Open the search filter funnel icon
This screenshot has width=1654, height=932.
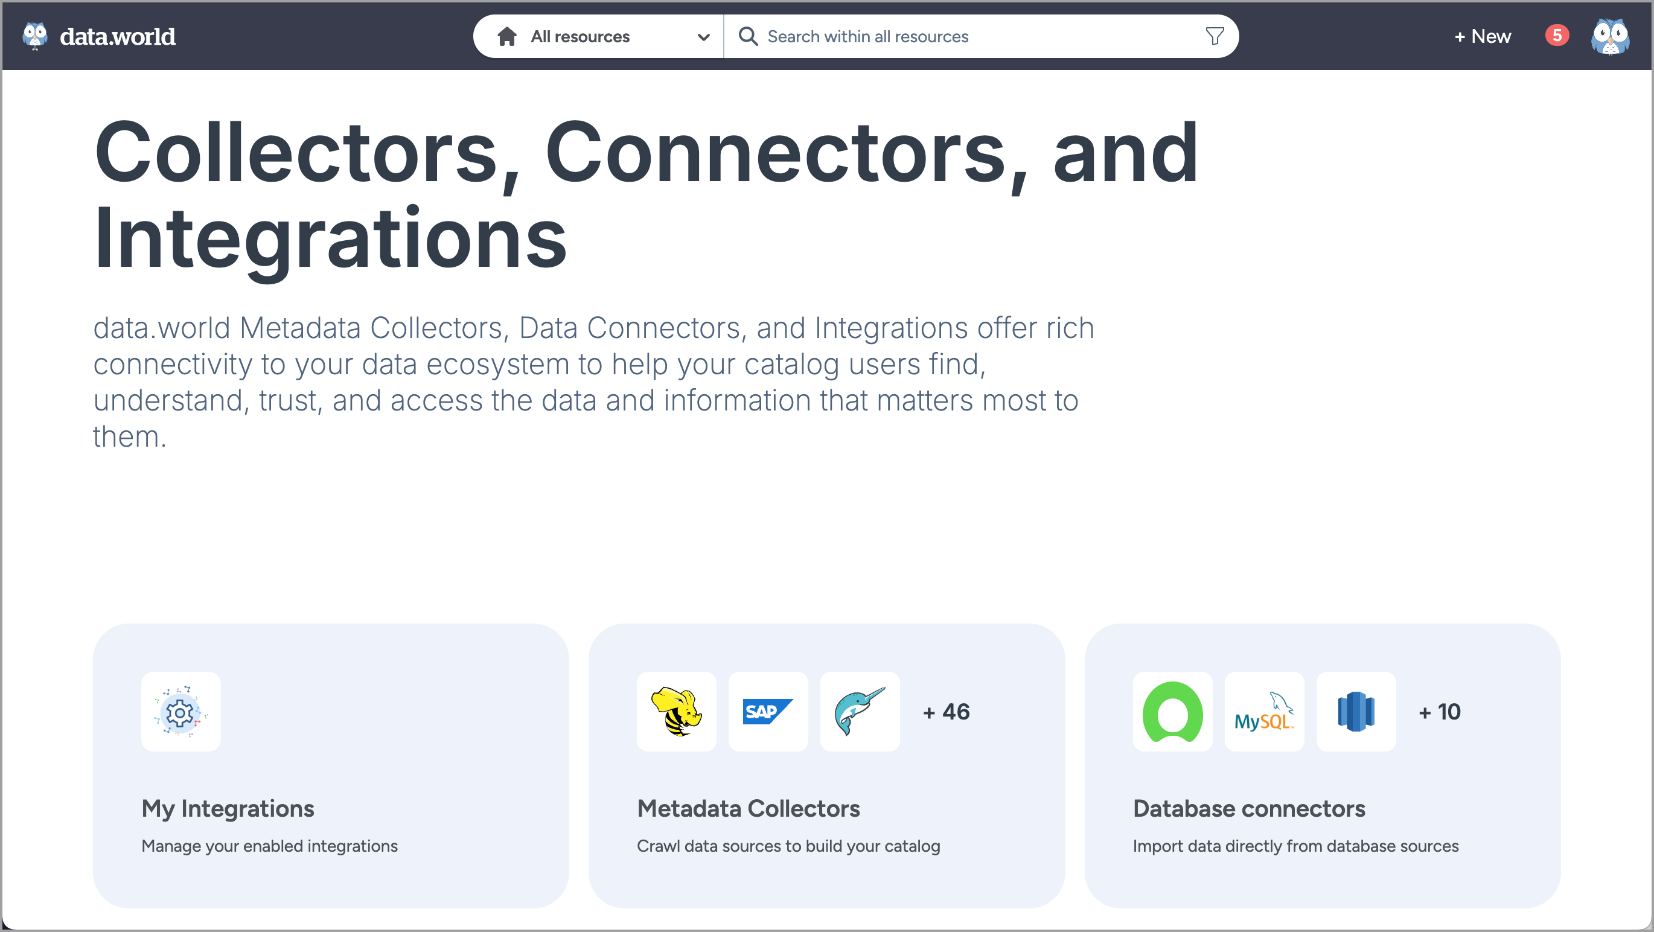(1214, 37)
